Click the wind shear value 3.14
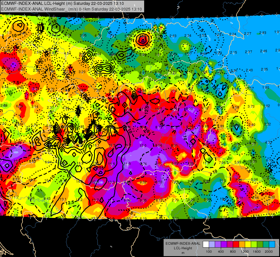280x257 pixels. [x=35, y=107]
